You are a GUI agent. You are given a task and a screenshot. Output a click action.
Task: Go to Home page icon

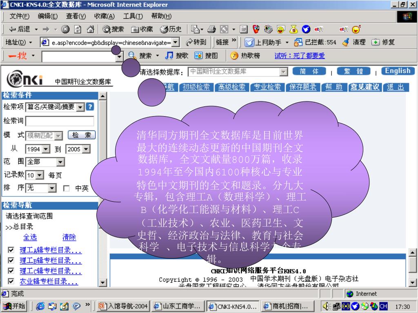(90, 29)
